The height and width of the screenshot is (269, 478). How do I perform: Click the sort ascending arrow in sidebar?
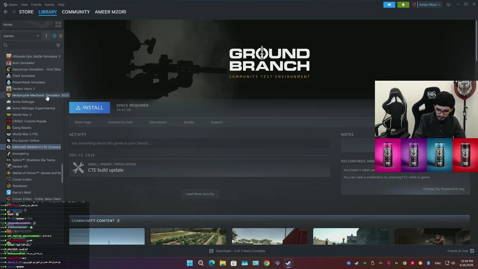(x=46, y=36)
